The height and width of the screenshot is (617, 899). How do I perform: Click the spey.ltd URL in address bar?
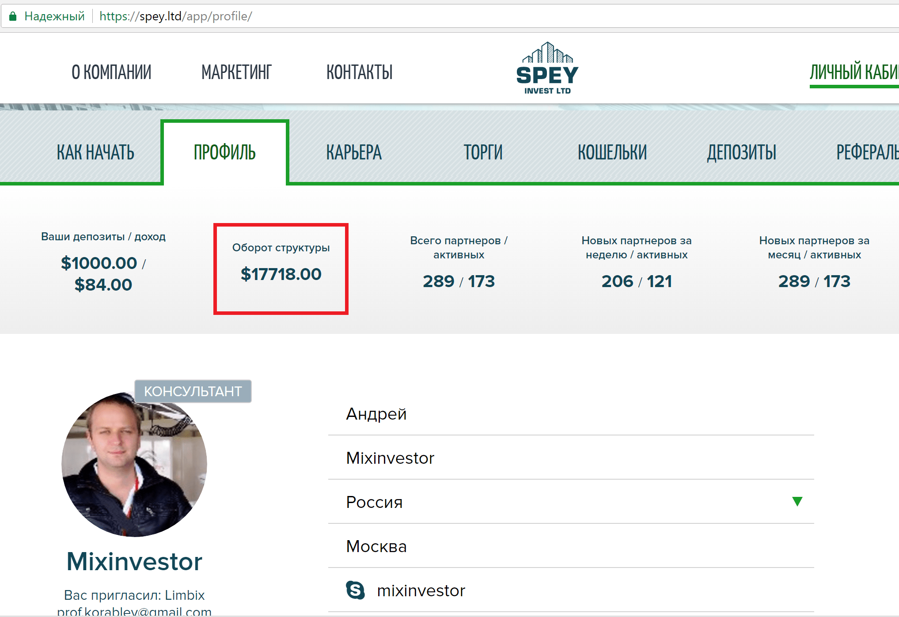pyautogui.click(x=176, y=16)
